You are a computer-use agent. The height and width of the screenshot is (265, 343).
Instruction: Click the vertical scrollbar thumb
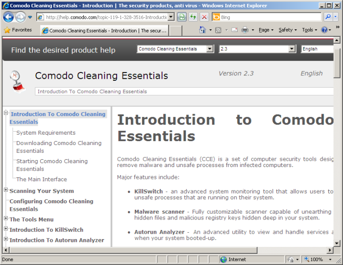[x=337, y=63]
